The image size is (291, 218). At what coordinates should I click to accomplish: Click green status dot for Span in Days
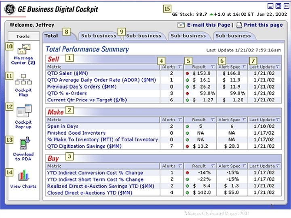point(188,126)
